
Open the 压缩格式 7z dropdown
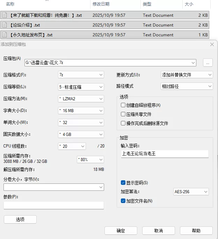81,75
